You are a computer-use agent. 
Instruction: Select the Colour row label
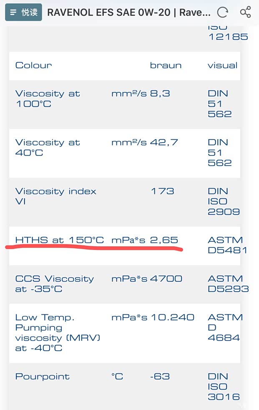[x=34, y=65]
